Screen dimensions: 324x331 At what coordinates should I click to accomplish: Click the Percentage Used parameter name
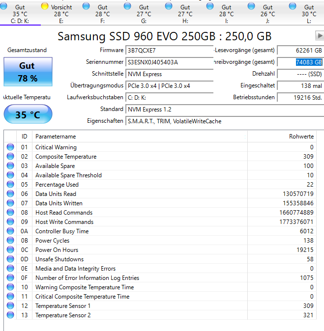click(57, 185)
